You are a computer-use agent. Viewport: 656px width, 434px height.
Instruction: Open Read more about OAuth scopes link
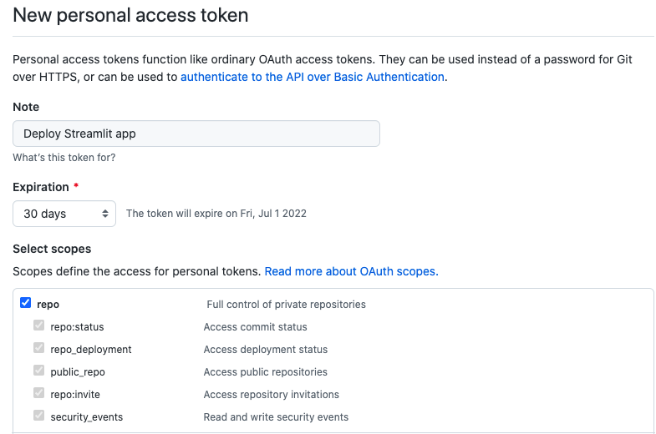(351, 271)
